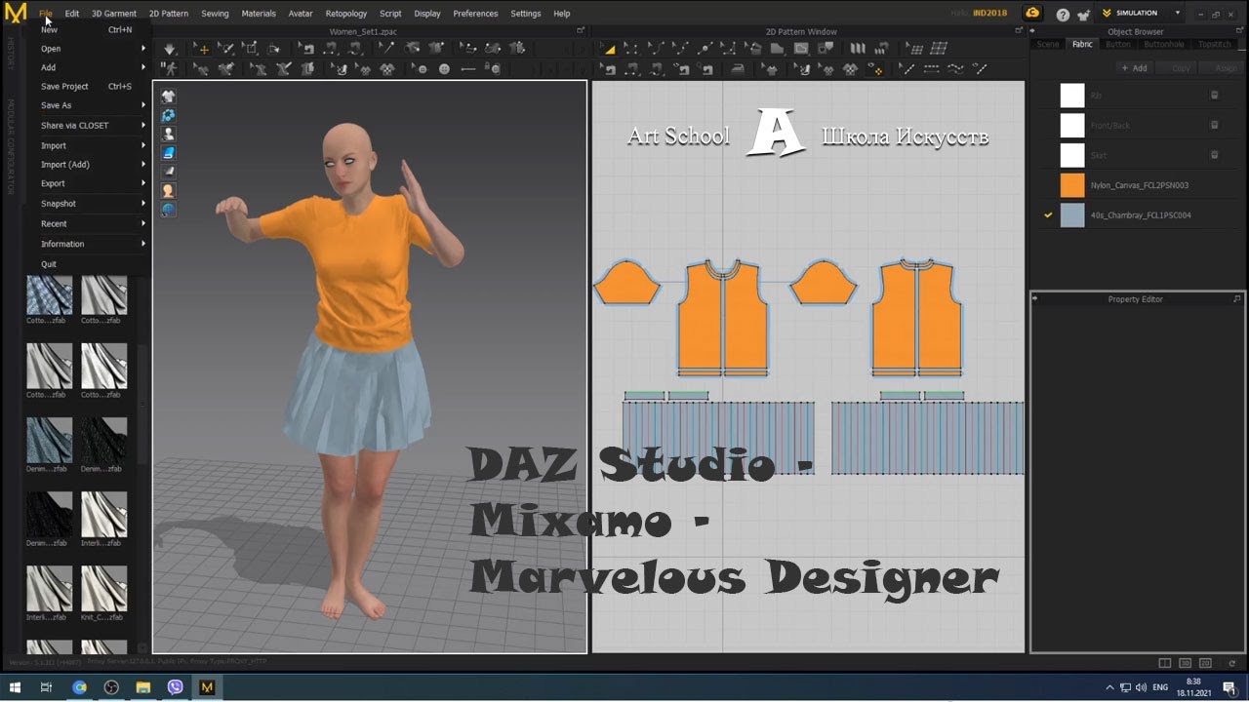
Task: Click the Add fabric button
Action: click(1134, 68)
